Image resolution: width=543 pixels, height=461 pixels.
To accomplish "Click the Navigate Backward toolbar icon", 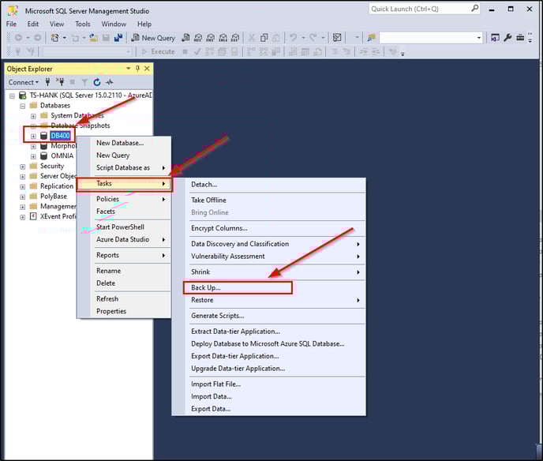I will 18,38.
